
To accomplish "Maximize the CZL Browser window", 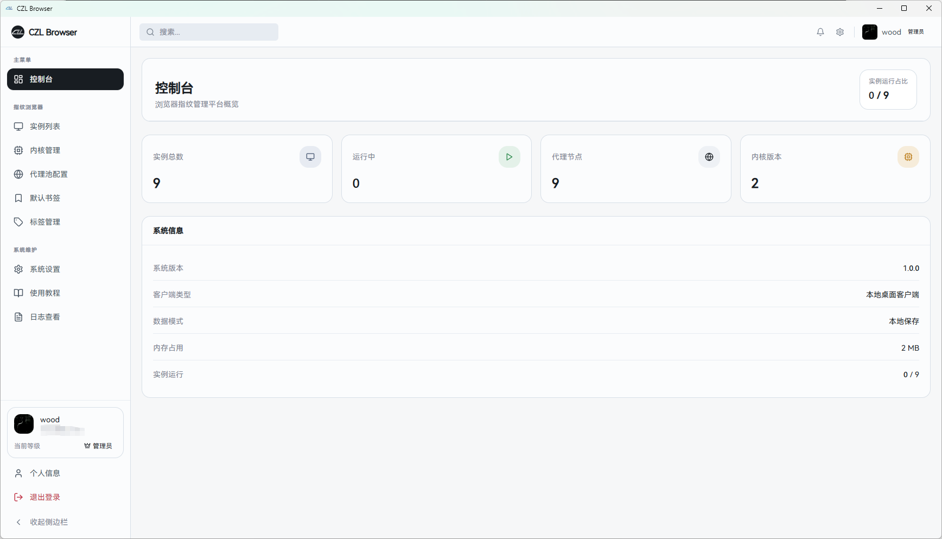I will (x=904, y=8).
